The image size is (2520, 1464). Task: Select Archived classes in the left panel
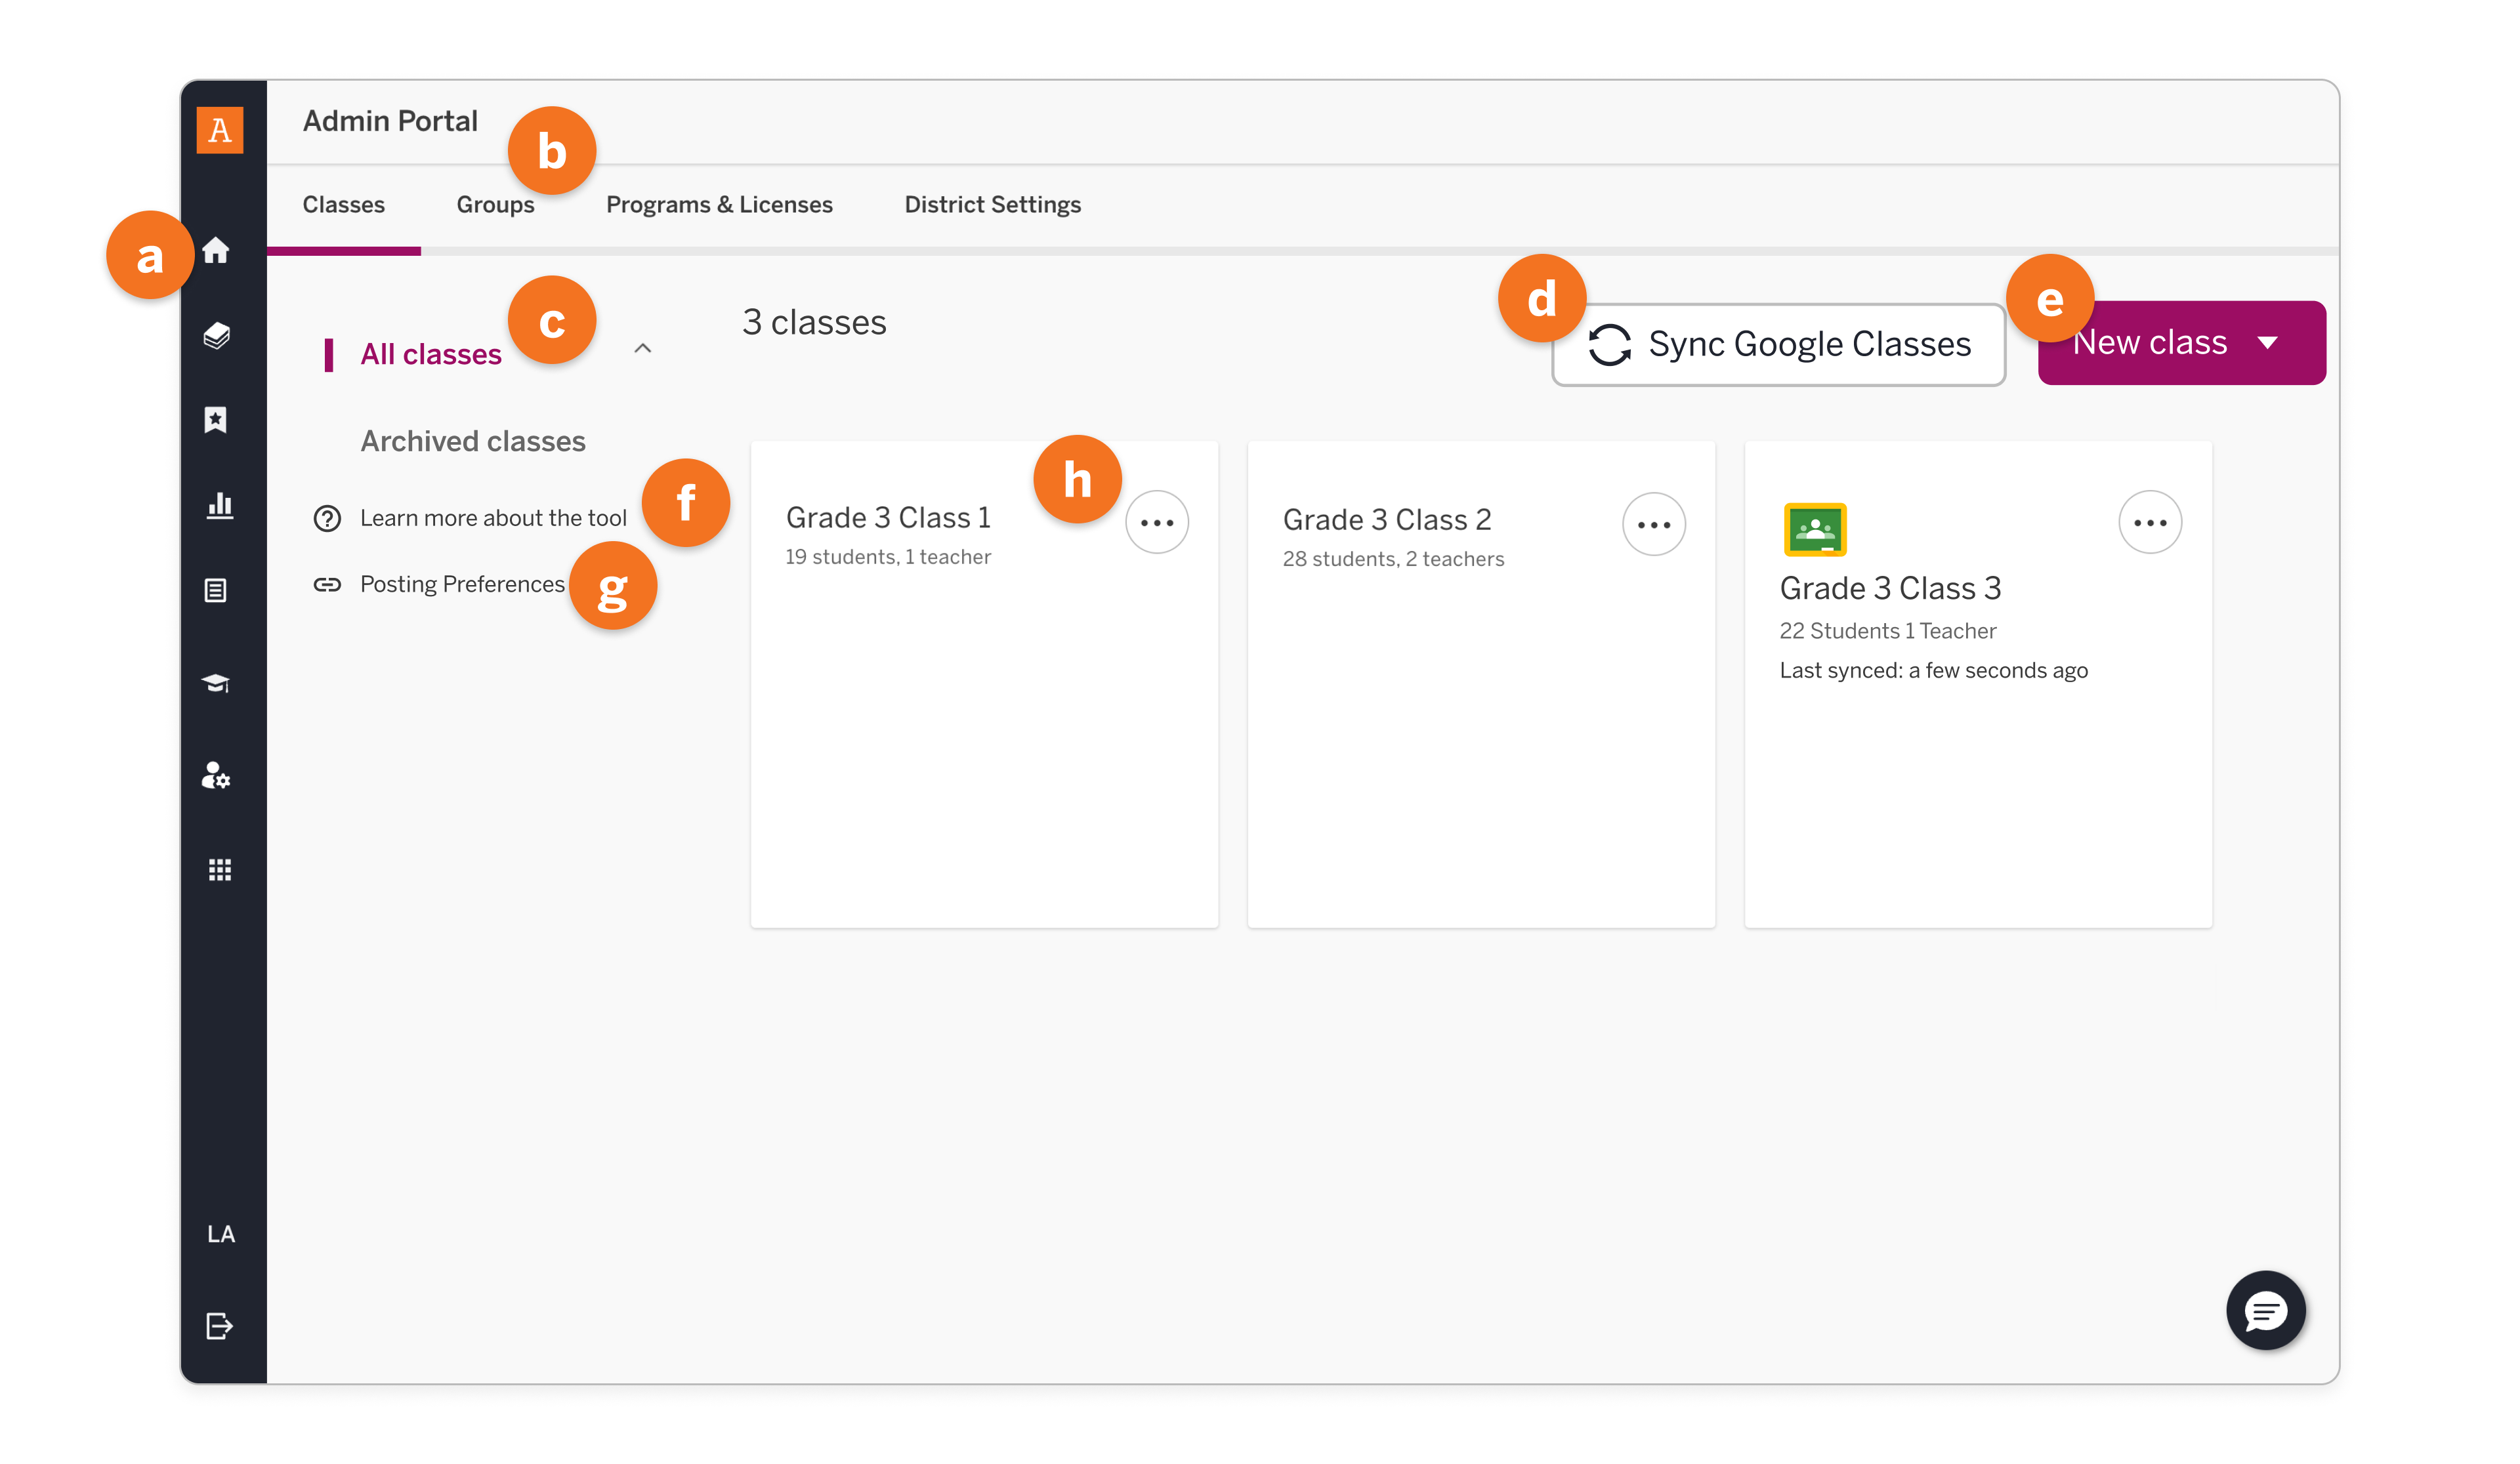coord(473,441)
